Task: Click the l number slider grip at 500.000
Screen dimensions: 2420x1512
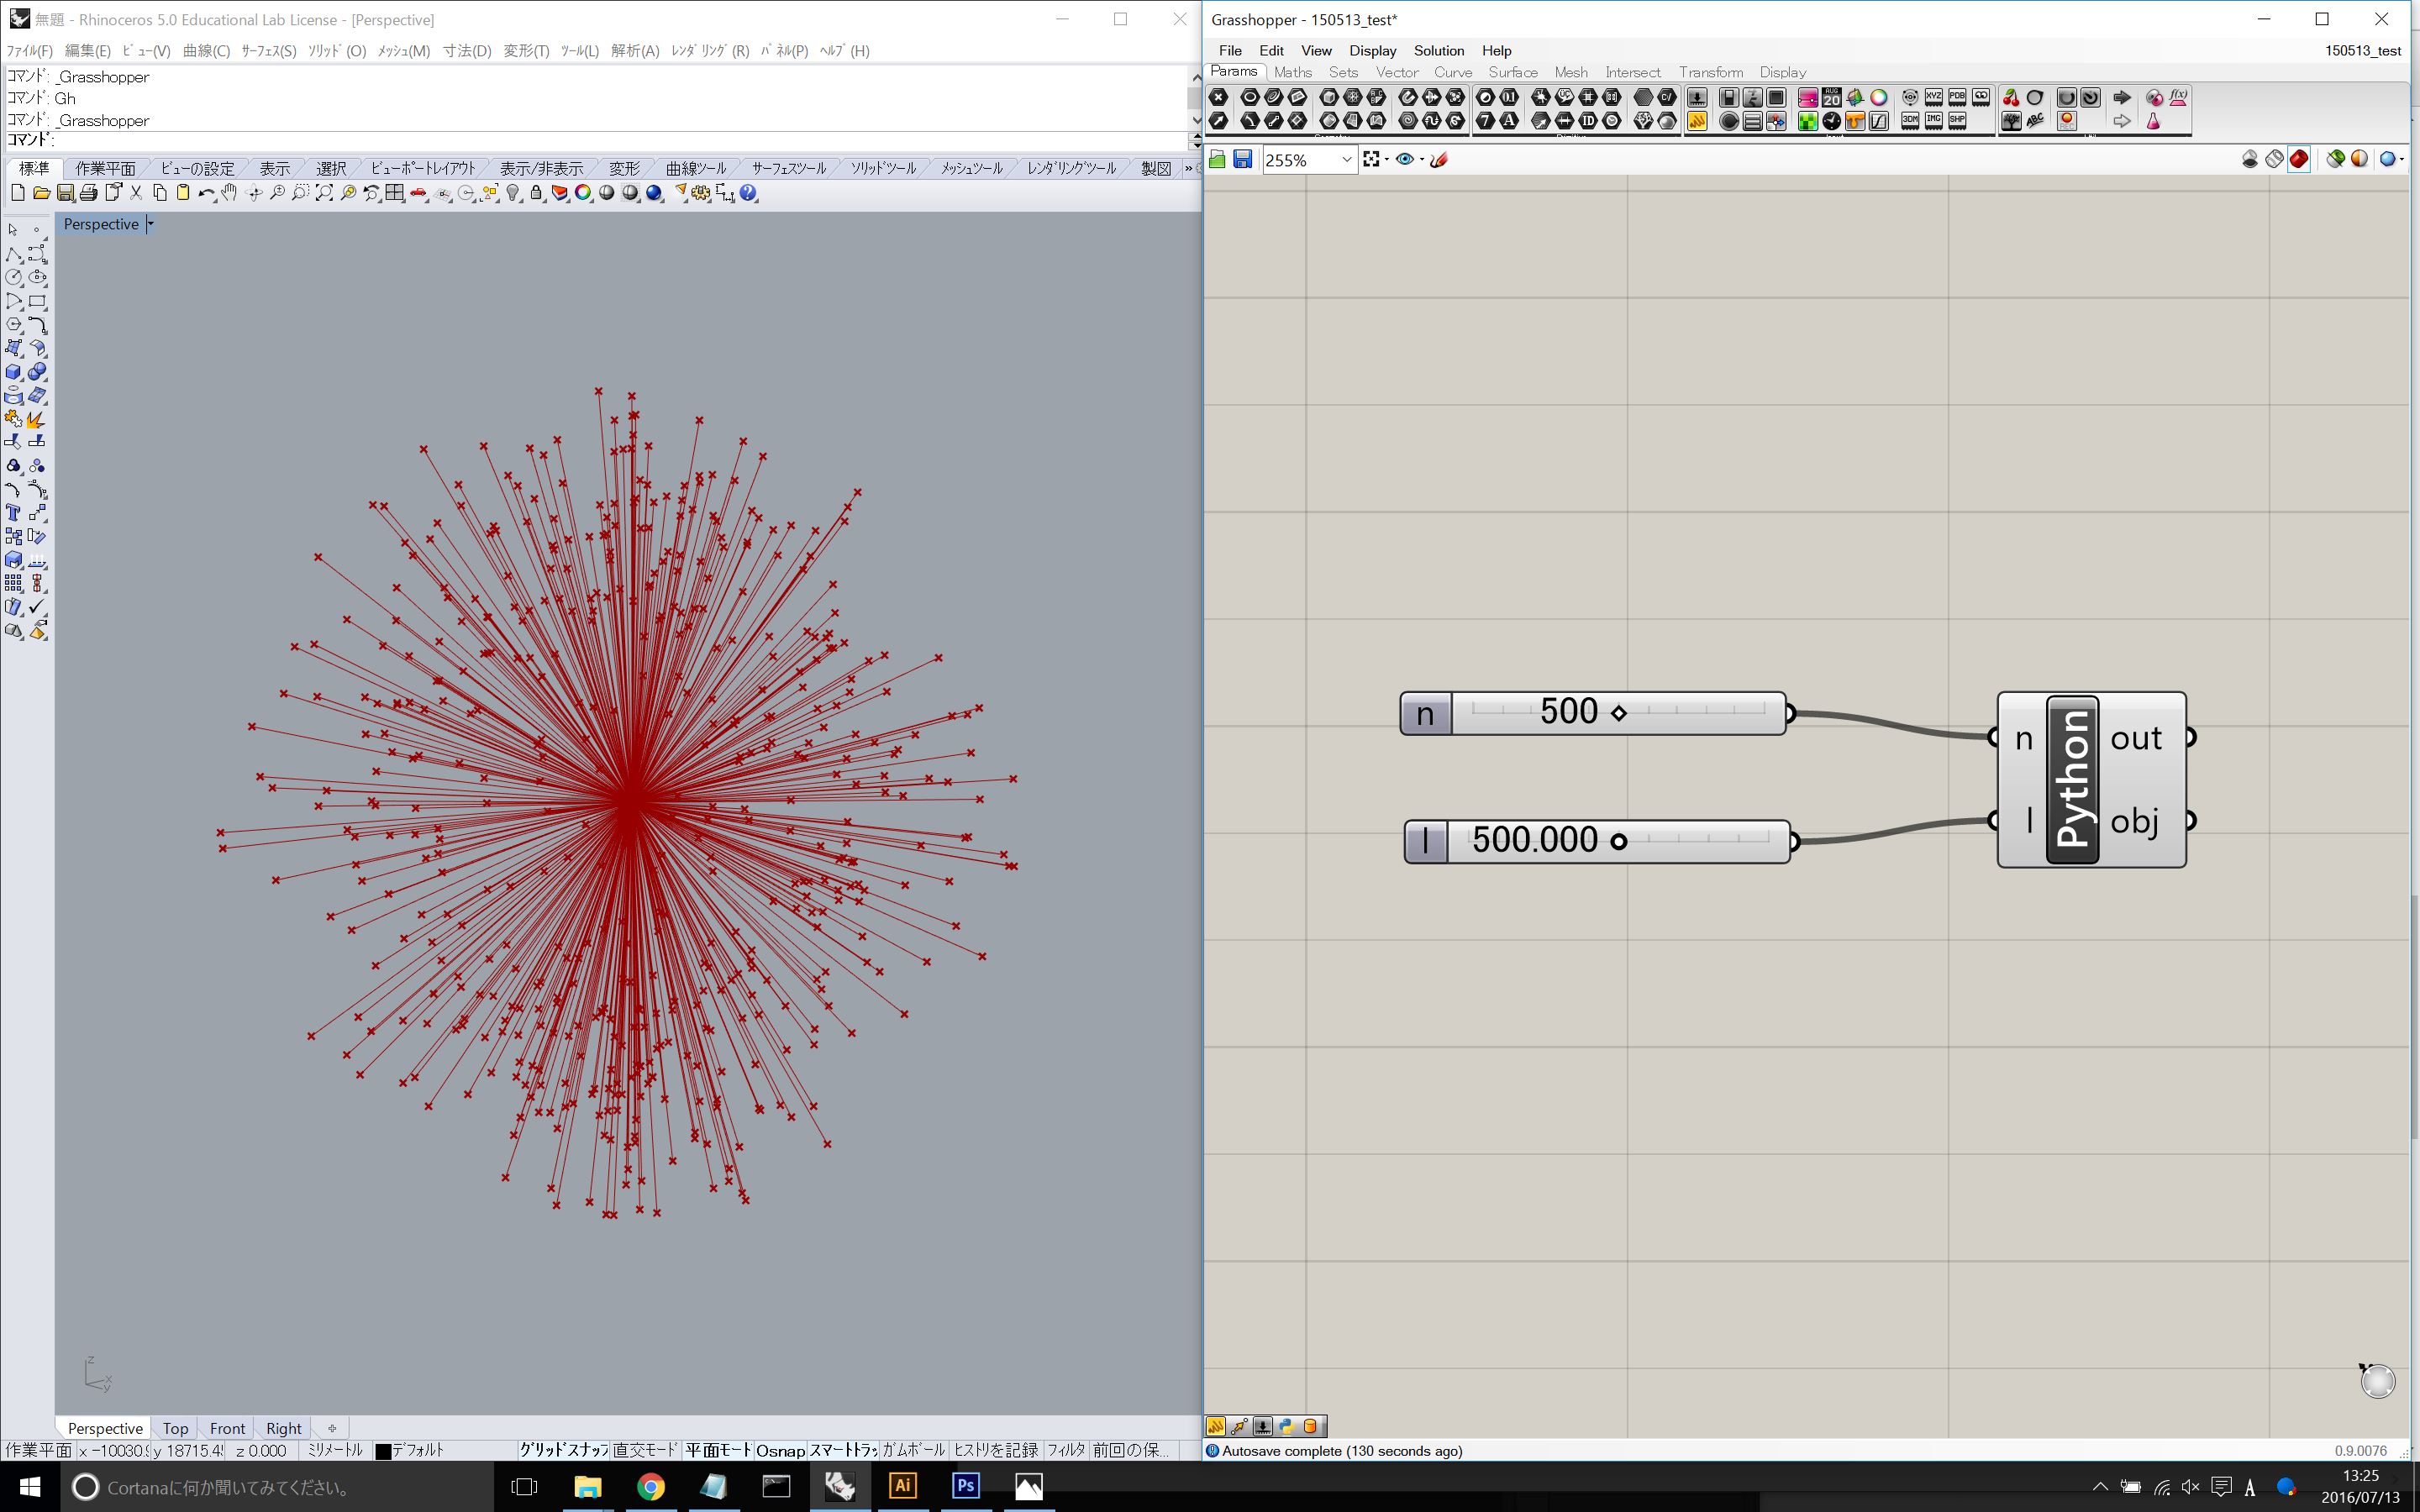Action: tap(1618, 842)
